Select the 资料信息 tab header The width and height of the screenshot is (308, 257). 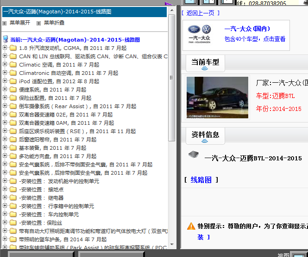click(205, 135)
